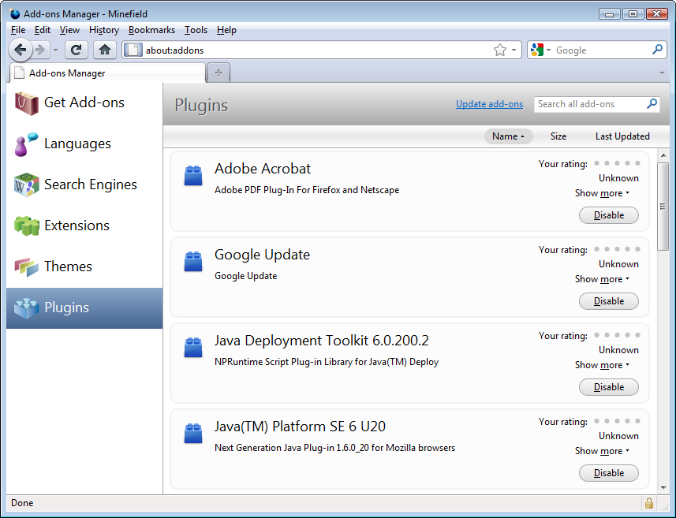Open the Languages category

click(x=84, y=144)
